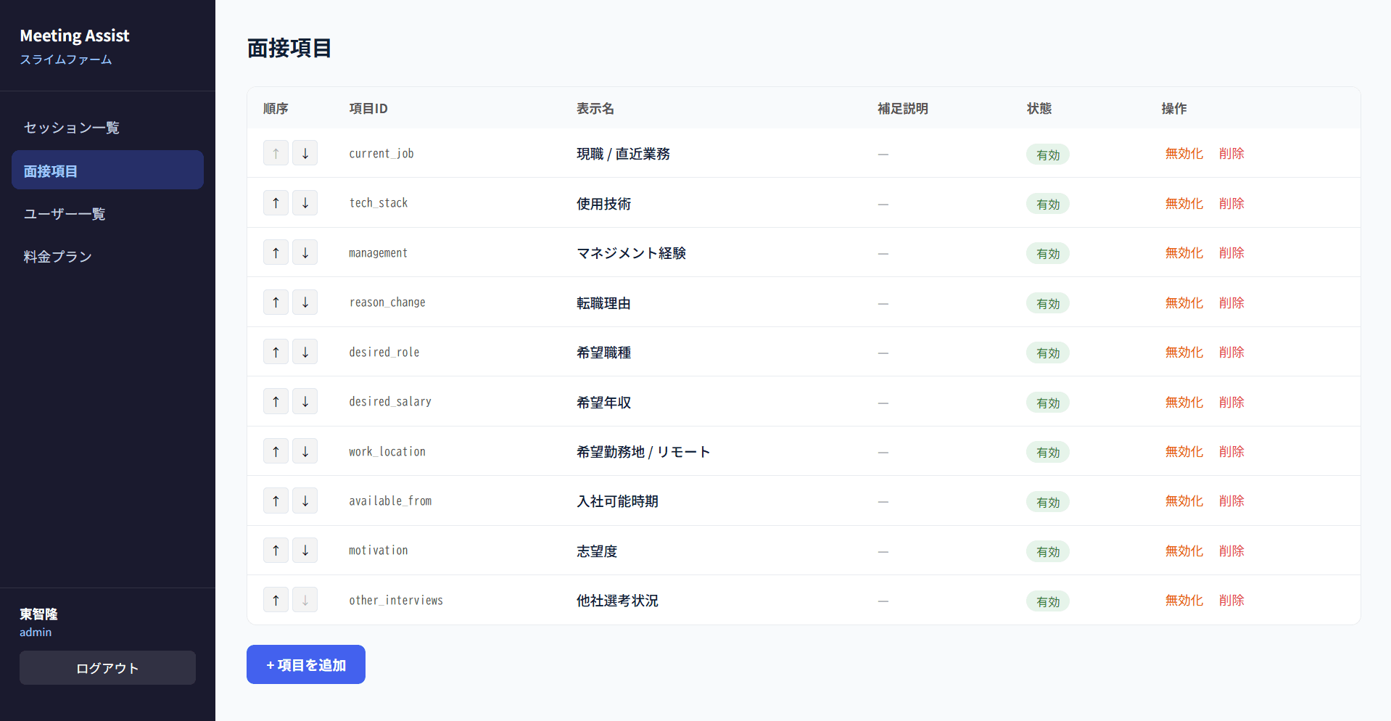
Task: Move available_from row down
Action: 305,500
